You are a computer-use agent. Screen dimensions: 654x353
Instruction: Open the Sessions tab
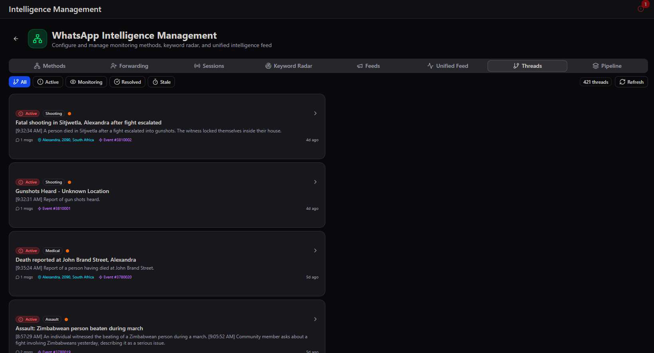(x=209, y=66)
